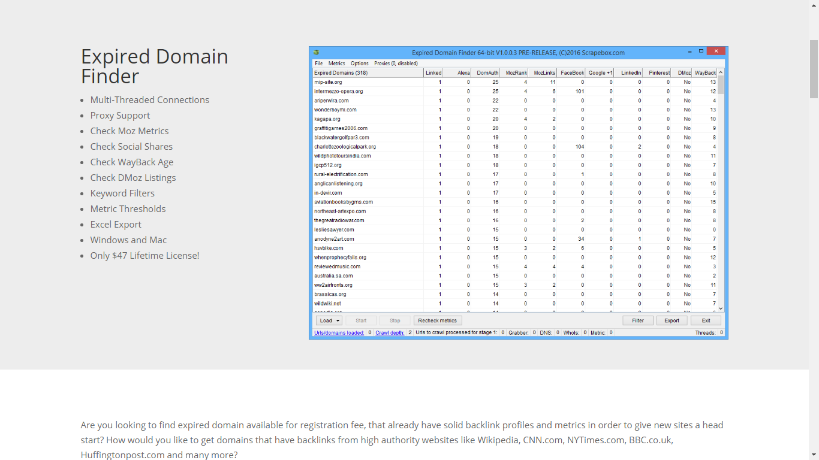Select the wonderboymi.com row
The width and height of the screenshot is (819, 460).
click(x=515, y=110)
